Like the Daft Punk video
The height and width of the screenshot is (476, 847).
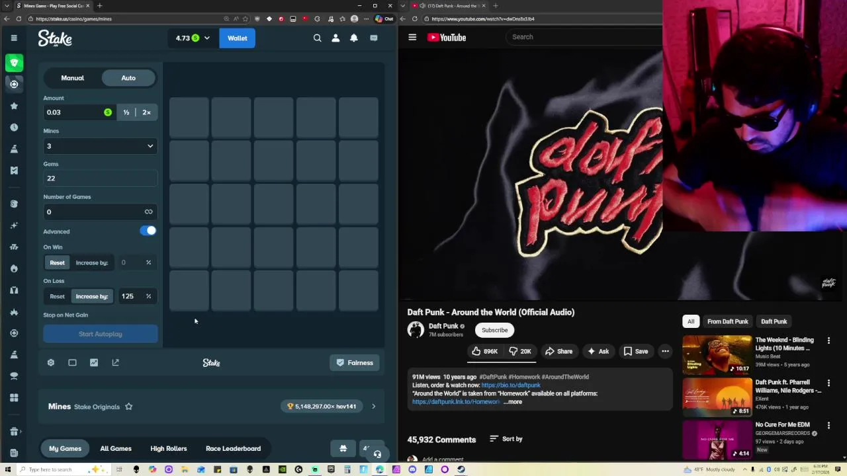point(485,351)
